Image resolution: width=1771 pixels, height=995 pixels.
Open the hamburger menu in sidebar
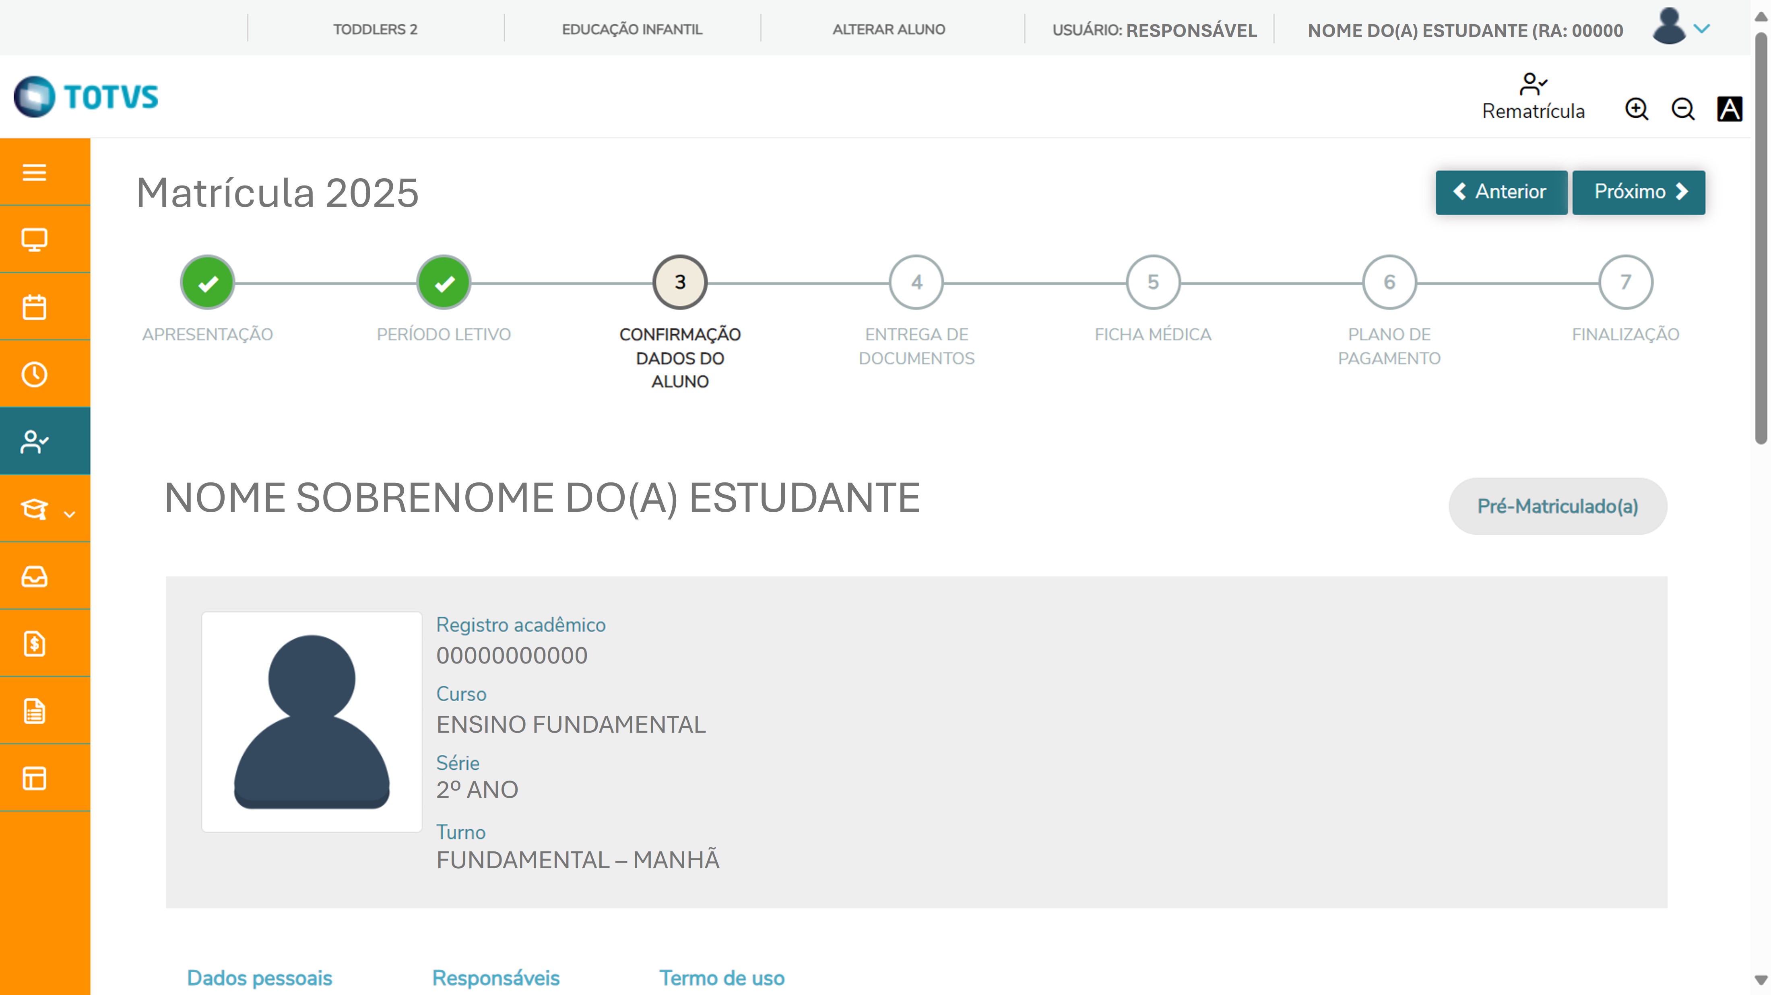tap(34, 172)
